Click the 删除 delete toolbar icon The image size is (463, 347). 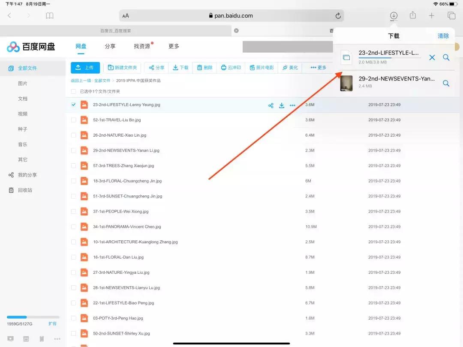[204, 67]
